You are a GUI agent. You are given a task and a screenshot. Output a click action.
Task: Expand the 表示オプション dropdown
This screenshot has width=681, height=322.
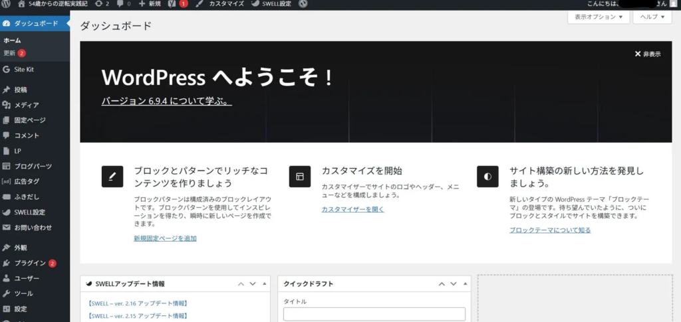pos(598,17)
